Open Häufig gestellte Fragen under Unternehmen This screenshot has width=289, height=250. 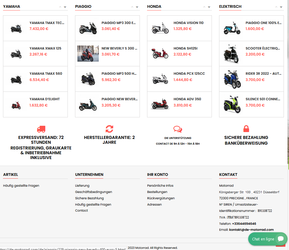[x=93, y=204]
